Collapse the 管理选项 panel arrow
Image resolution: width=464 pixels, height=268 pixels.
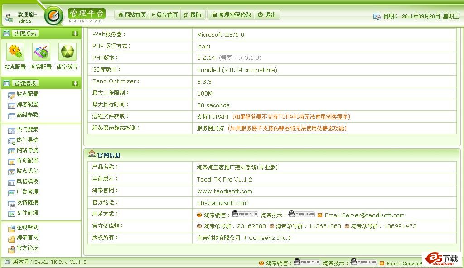tap(75, 83)
